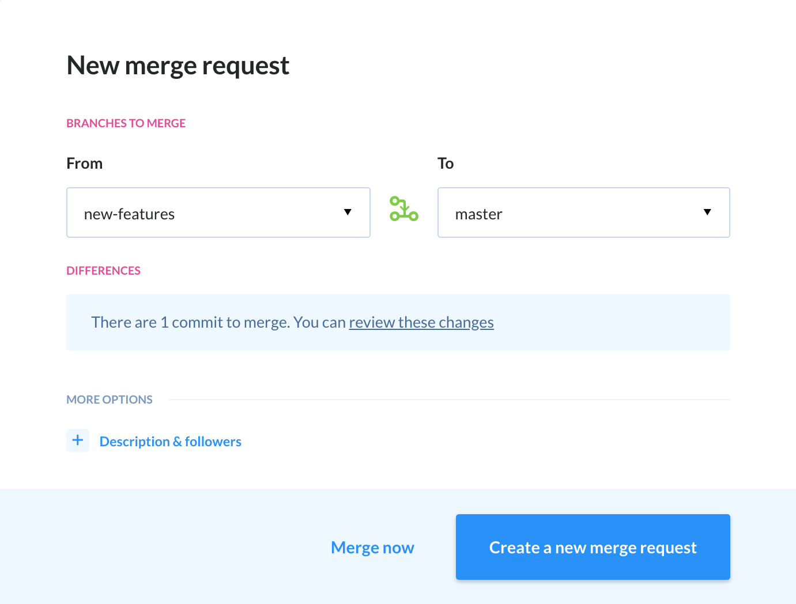Select the new-features branch field
Image resolution: width=796 pixels, height=604 pixels.
click(x=218, y=212)
